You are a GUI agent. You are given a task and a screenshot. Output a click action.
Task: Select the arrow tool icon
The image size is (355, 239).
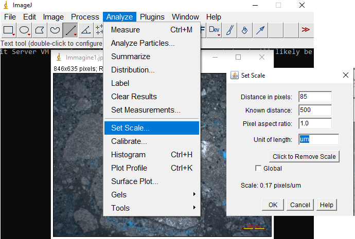[x=261, y=30]
